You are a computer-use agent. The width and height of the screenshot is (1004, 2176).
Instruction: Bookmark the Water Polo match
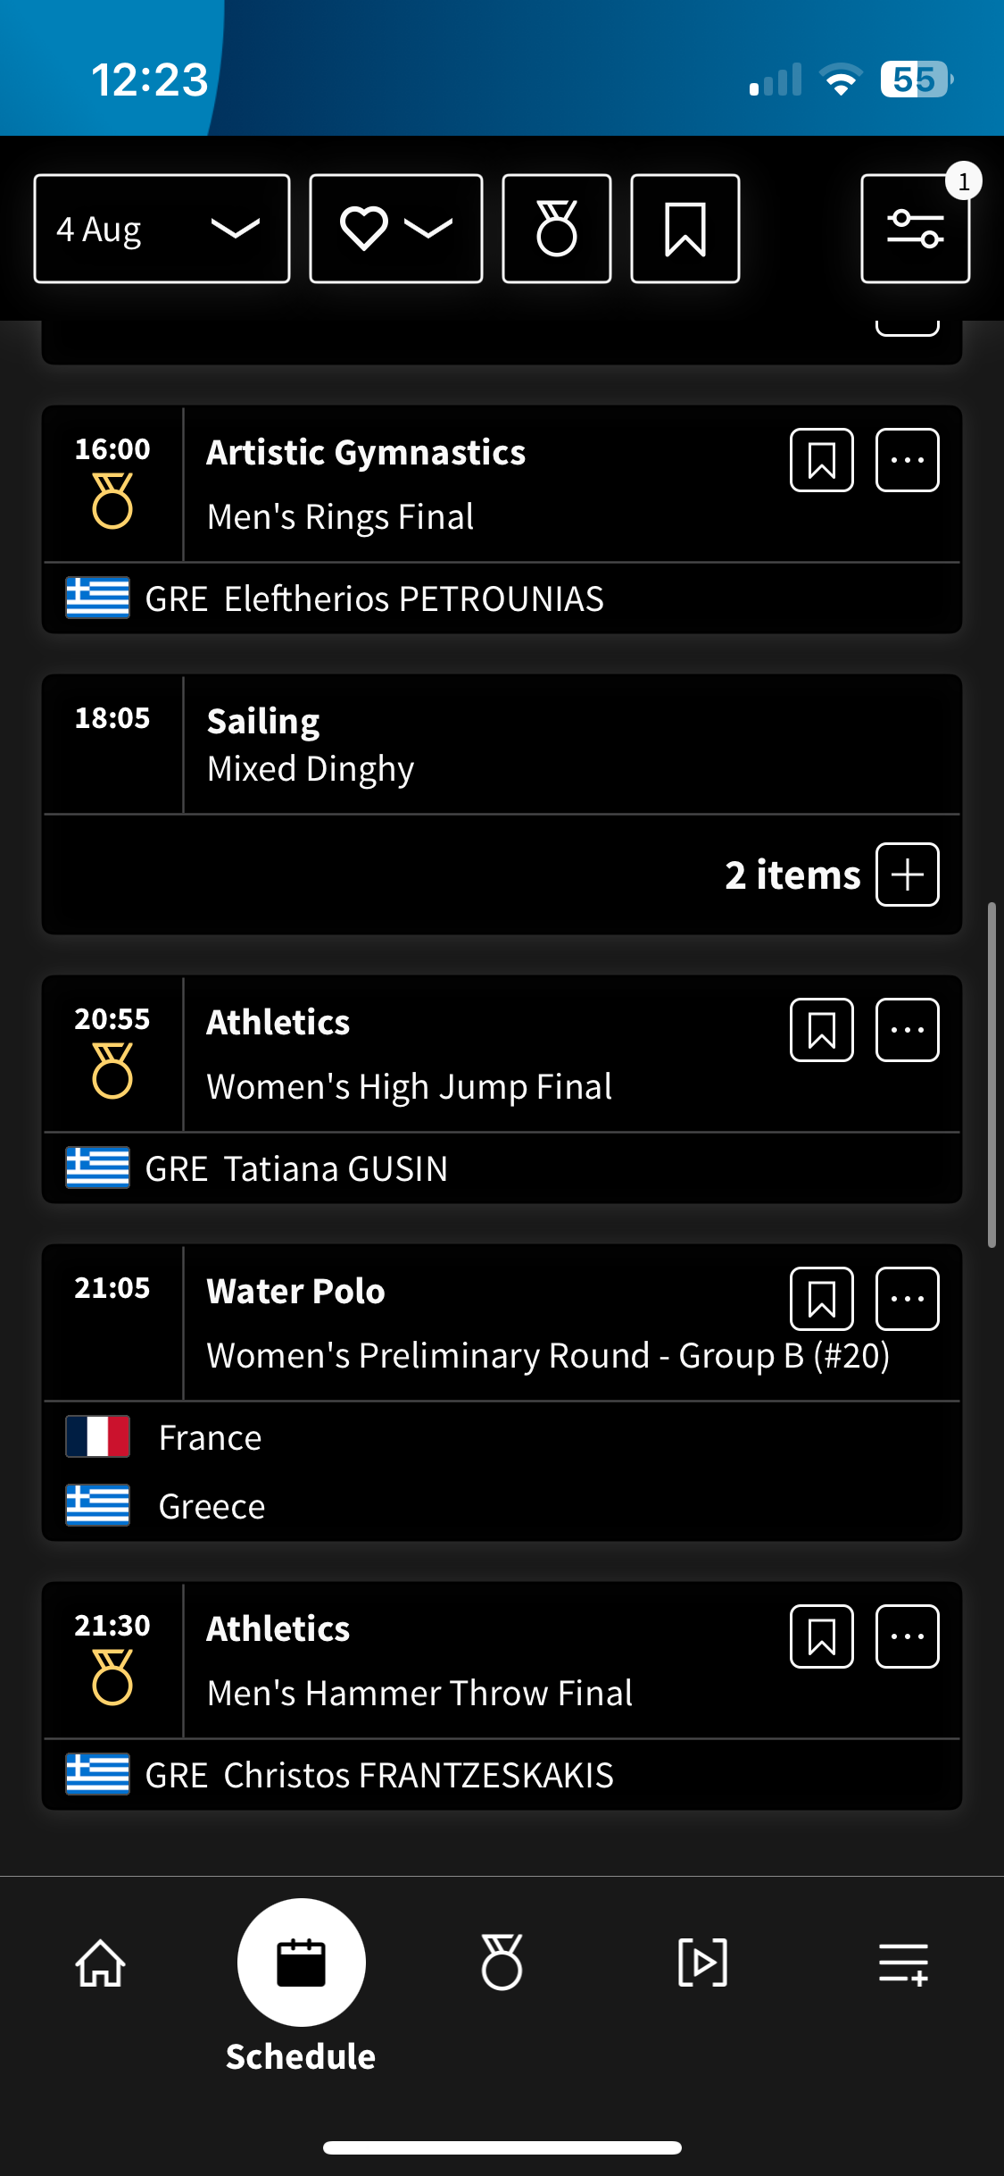click(822, 1299)
